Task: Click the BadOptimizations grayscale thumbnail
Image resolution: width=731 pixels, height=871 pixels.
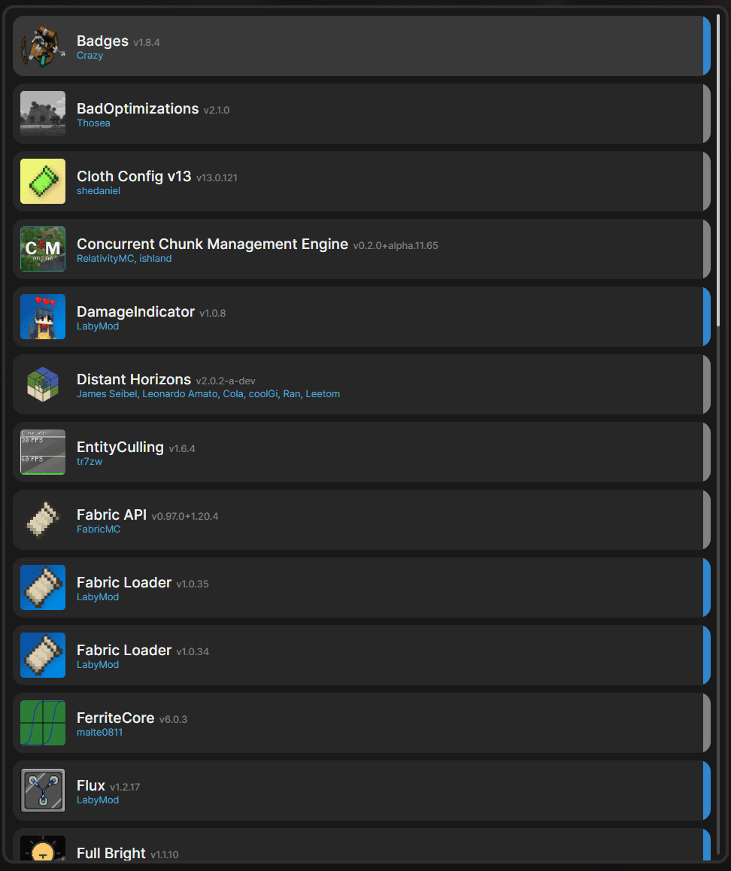Action: tap(43, 114)
